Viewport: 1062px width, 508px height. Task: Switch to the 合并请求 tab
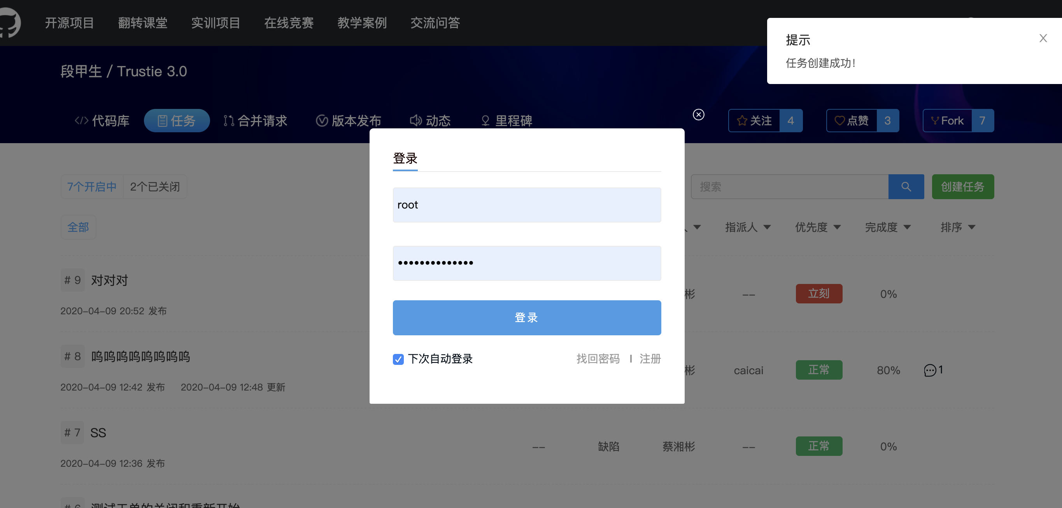pyautogui.click(x=255, y=121)
